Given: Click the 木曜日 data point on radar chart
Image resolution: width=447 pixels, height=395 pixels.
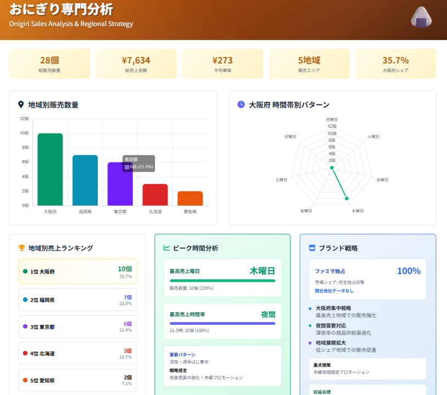Looking at the screenshot, I should (x=347, y=198).
